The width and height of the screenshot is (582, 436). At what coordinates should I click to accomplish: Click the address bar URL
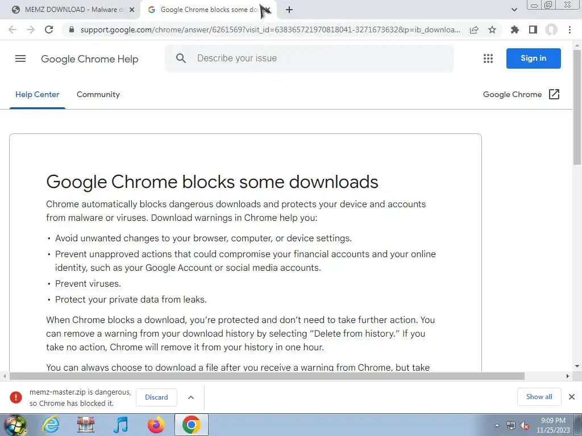coord(270,30)
